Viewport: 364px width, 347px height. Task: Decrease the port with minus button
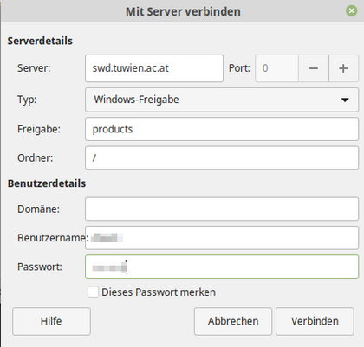tap(314, 68)
